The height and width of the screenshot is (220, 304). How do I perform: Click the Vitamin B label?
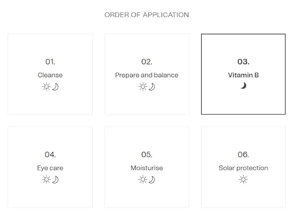(x=243, y=75)
